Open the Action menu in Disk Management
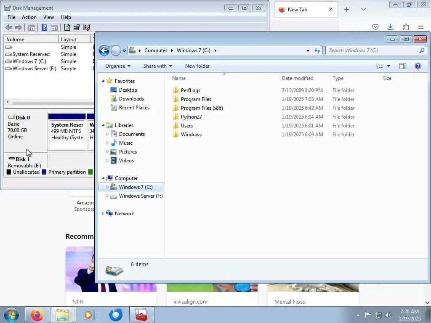The width and height of the screenshot is (431, 323). coord(29,17)
